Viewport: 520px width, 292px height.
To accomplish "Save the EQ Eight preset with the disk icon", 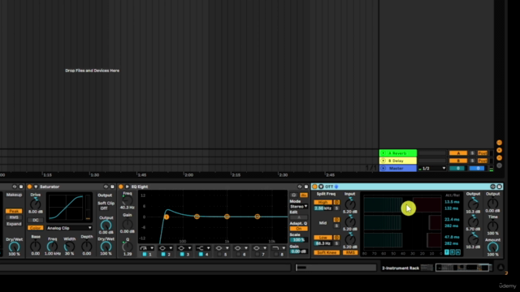I will (x=306, y=187).
